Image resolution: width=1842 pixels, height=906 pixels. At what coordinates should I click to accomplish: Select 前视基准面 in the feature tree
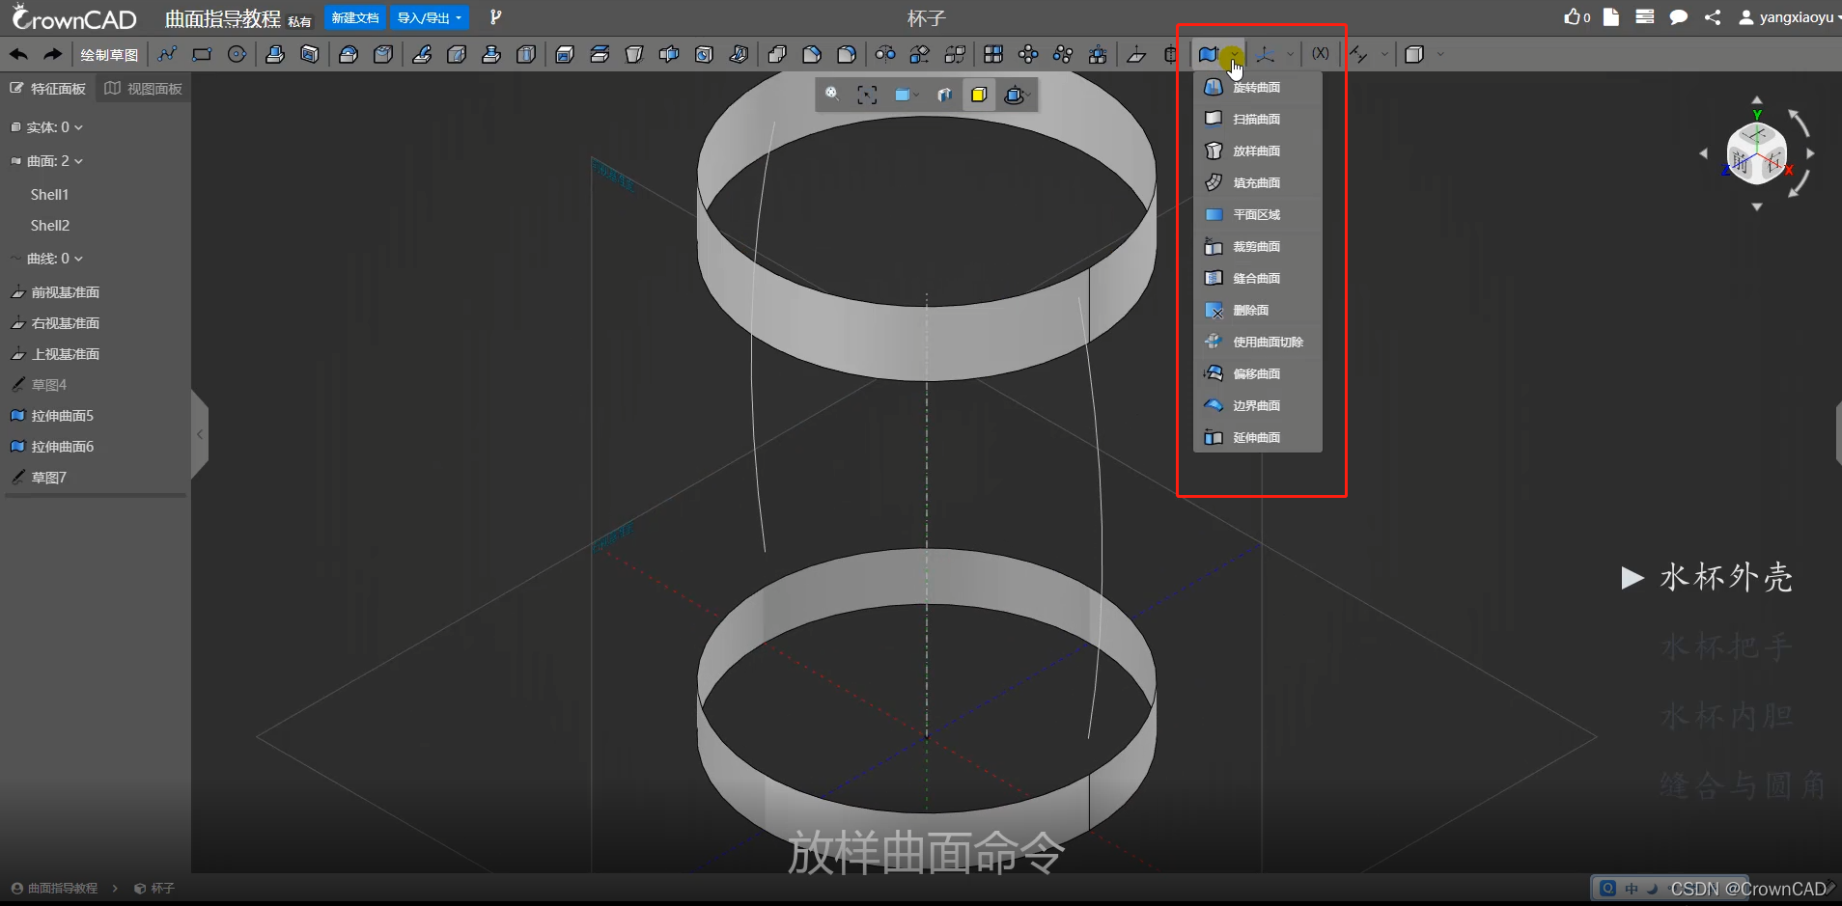[x=56, y=292]
